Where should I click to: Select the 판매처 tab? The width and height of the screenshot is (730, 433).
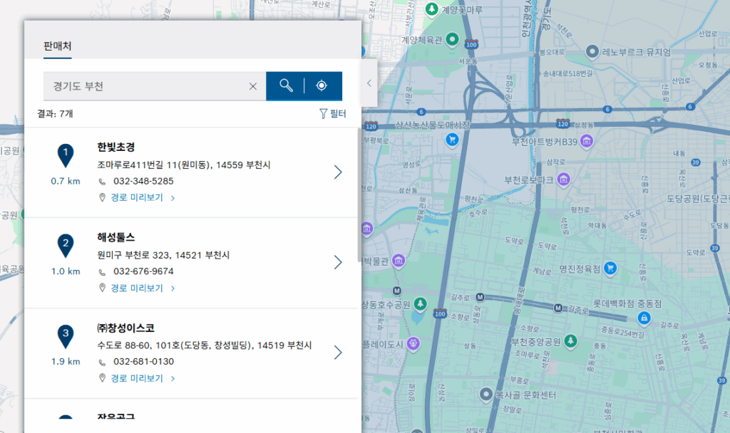click(x=57, y=46)
